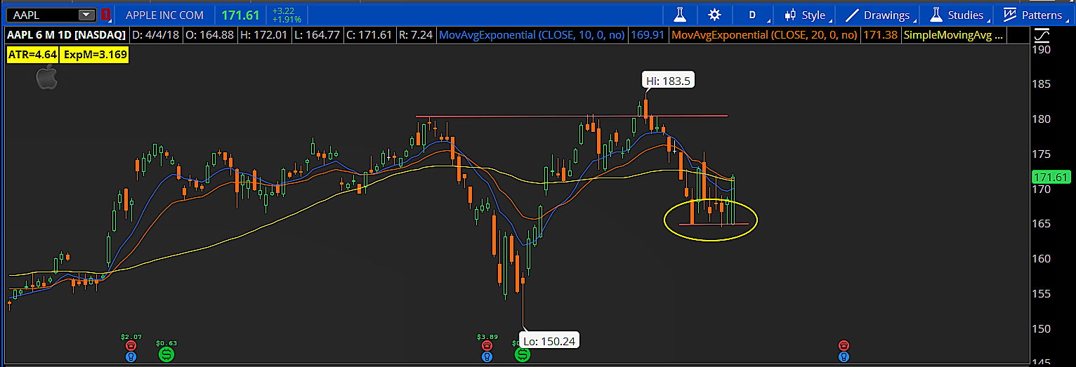Click the MovAvgExponential (CLOSE, 10, 0, no) study label

pyautogui.click(x=532, y=34)
